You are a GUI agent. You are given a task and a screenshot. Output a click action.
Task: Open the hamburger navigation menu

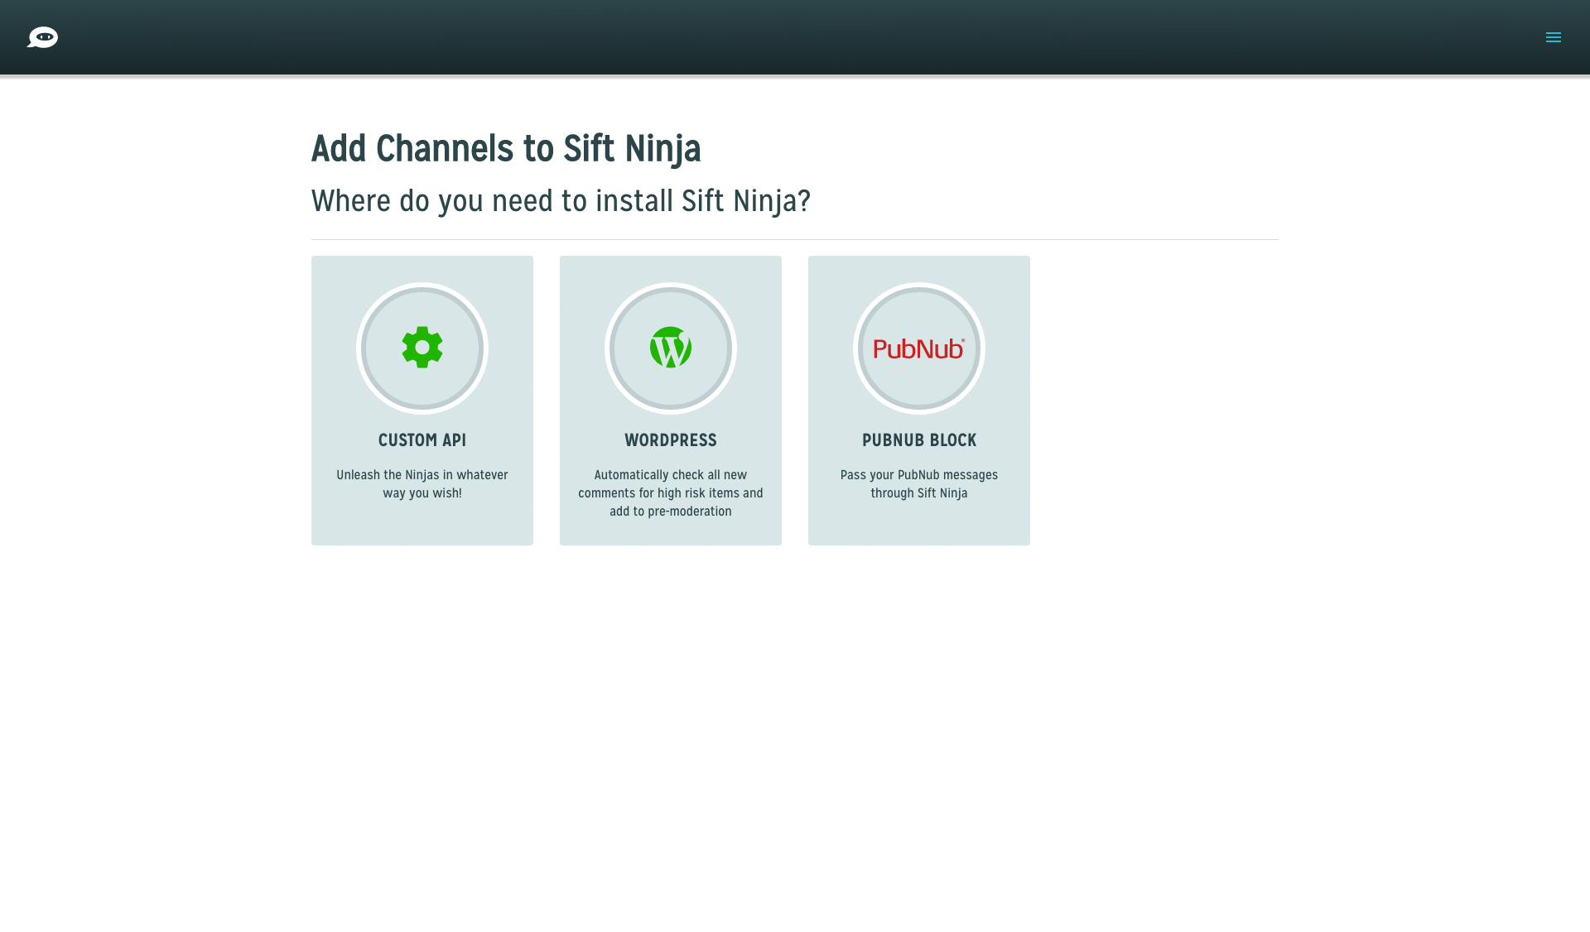tap(1554, 37)
